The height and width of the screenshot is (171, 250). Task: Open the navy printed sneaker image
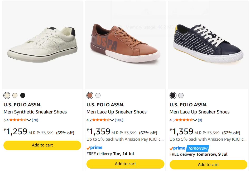[208, 45]
